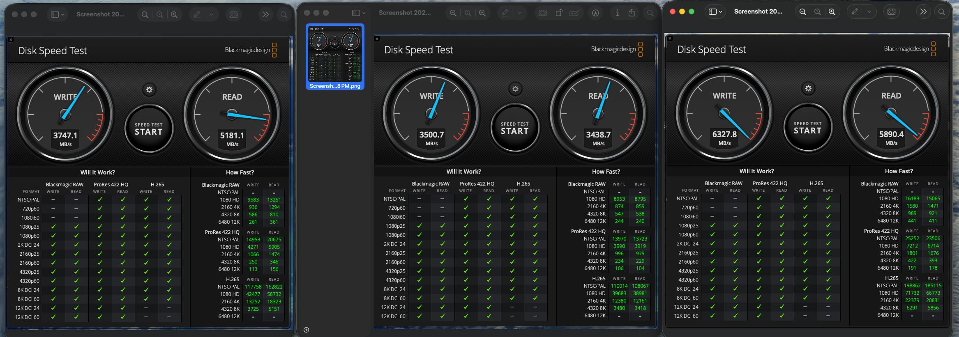The height and width of the screenshot is (337, 959).
Task: Expand toolbar overflow chevrons in 3747.1 MB/s window
Action: tap(265, 15)
